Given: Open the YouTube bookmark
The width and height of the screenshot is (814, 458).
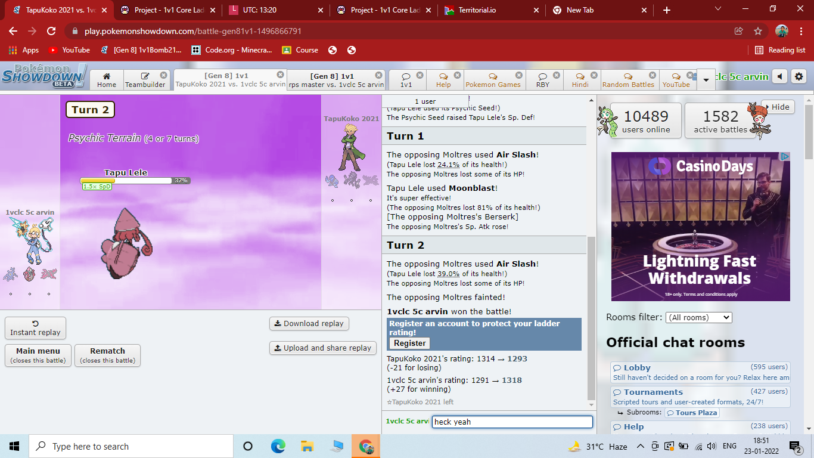Looking at the screenshot, I should 69,50.
